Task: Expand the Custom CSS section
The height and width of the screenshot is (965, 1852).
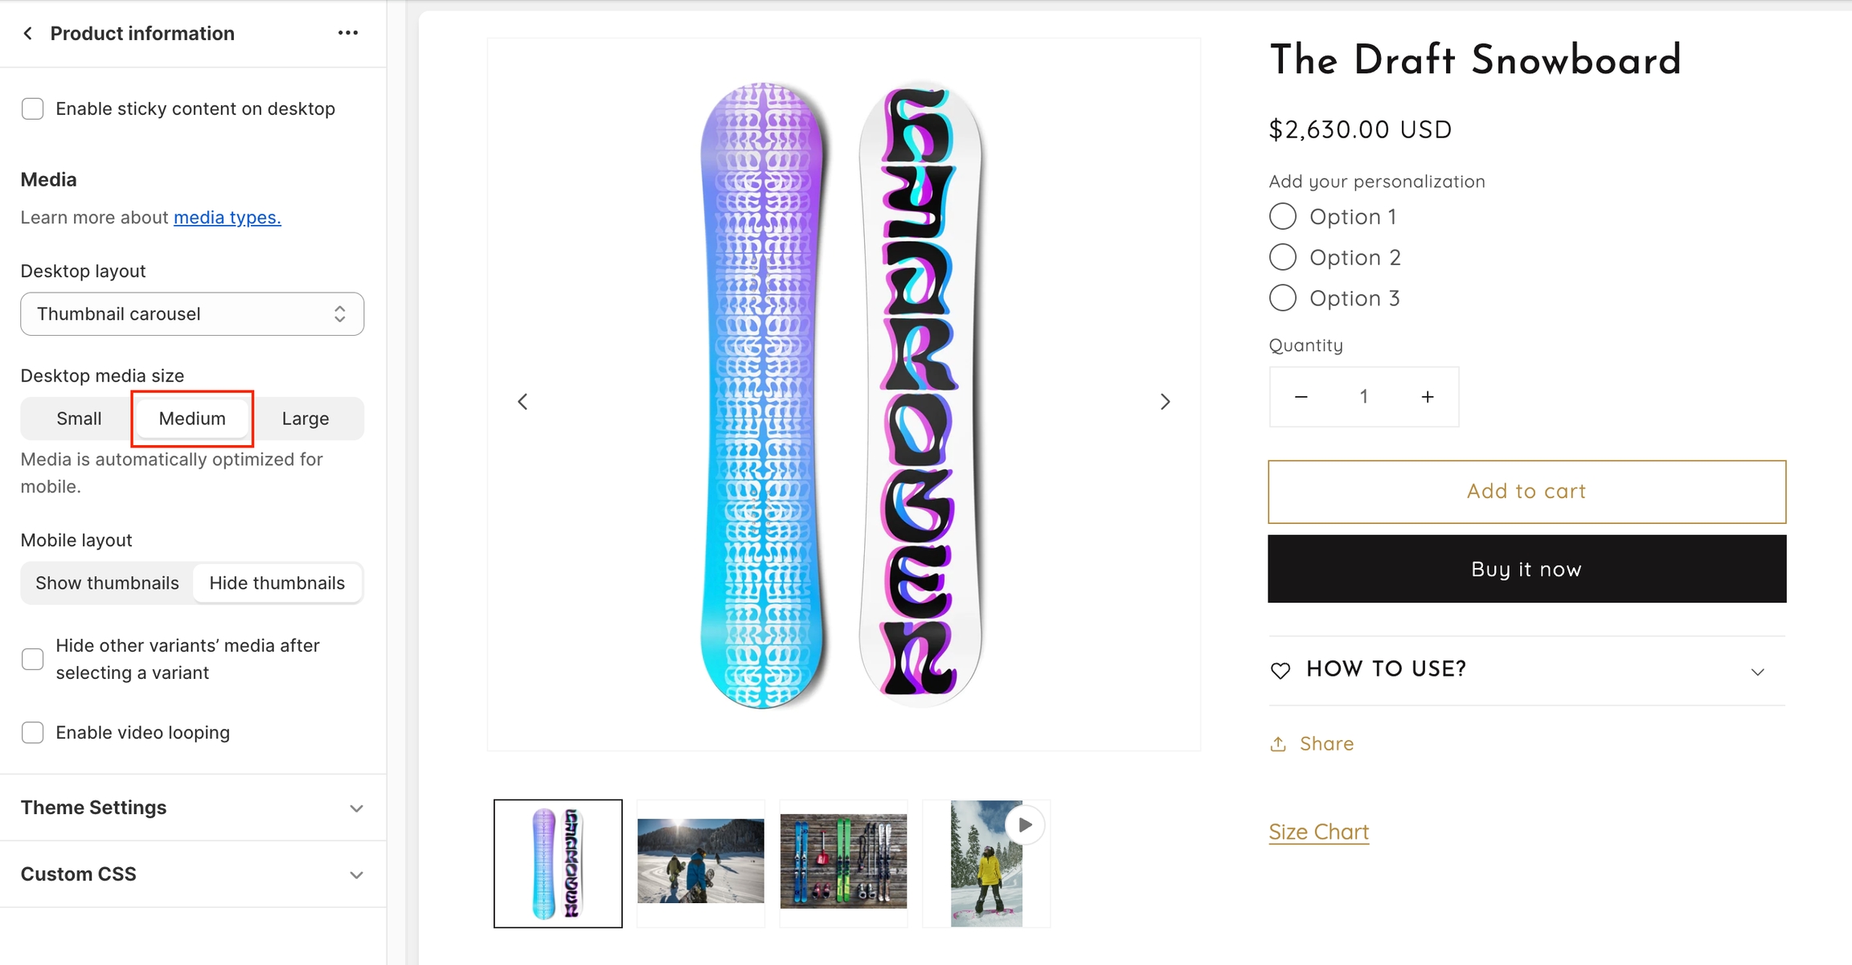Action: tap(193, 874)
